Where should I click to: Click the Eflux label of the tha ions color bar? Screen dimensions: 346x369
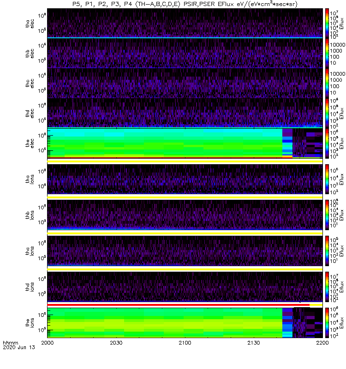342,179
